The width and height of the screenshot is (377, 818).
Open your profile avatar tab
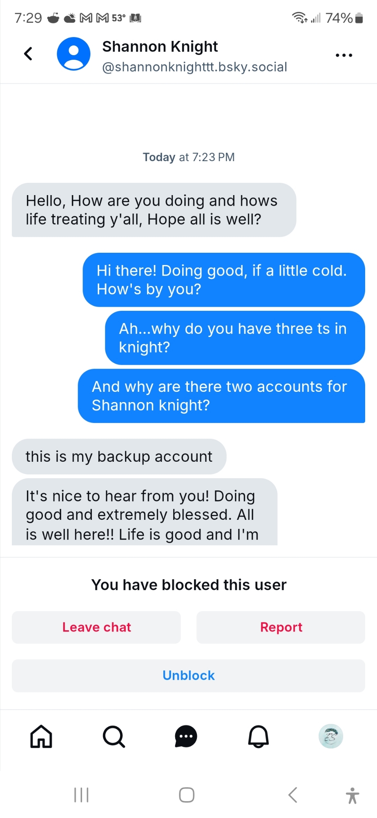[x=330, y=736]
